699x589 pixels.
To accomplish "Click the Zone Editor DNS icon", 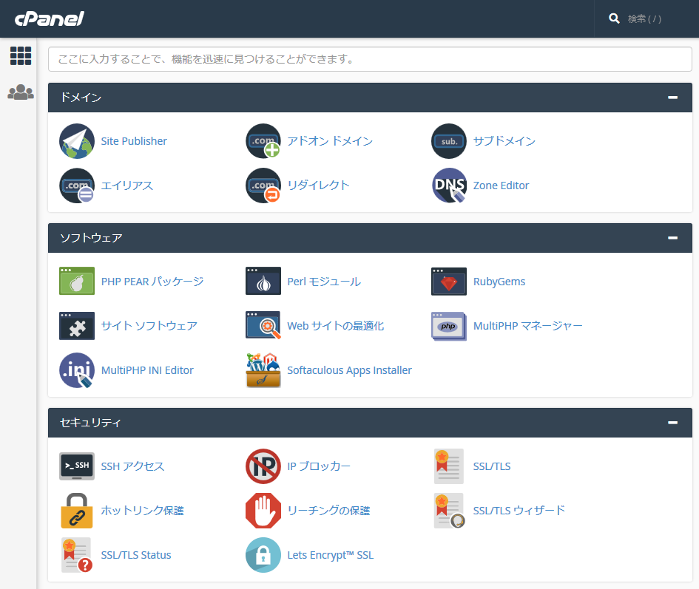I will point(449,185).
